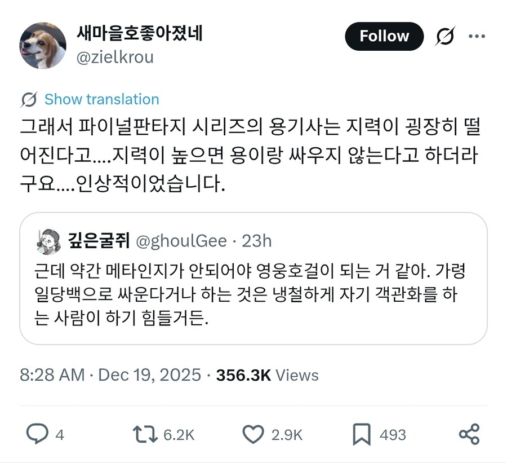Screen dimensions: 507x463
Task: View the 6.2K repost count
Action: (179, 435)
